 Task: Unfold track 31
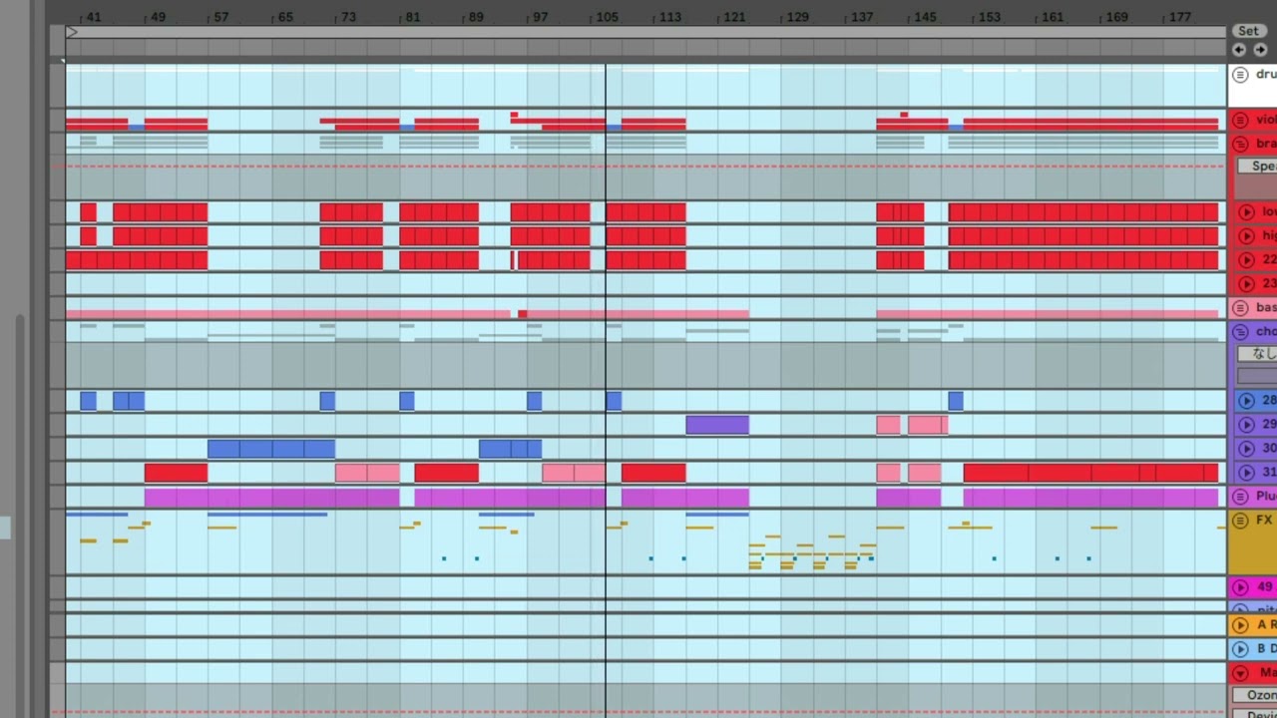pyautogui.click(x=1246, y=473)
